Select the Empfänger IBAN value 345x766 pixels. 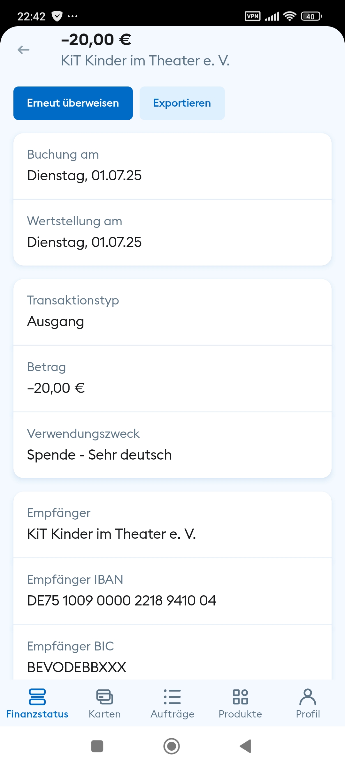point(122,601)
